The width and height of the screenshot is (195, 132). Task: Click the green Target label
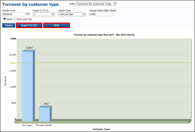pos(12,63)
